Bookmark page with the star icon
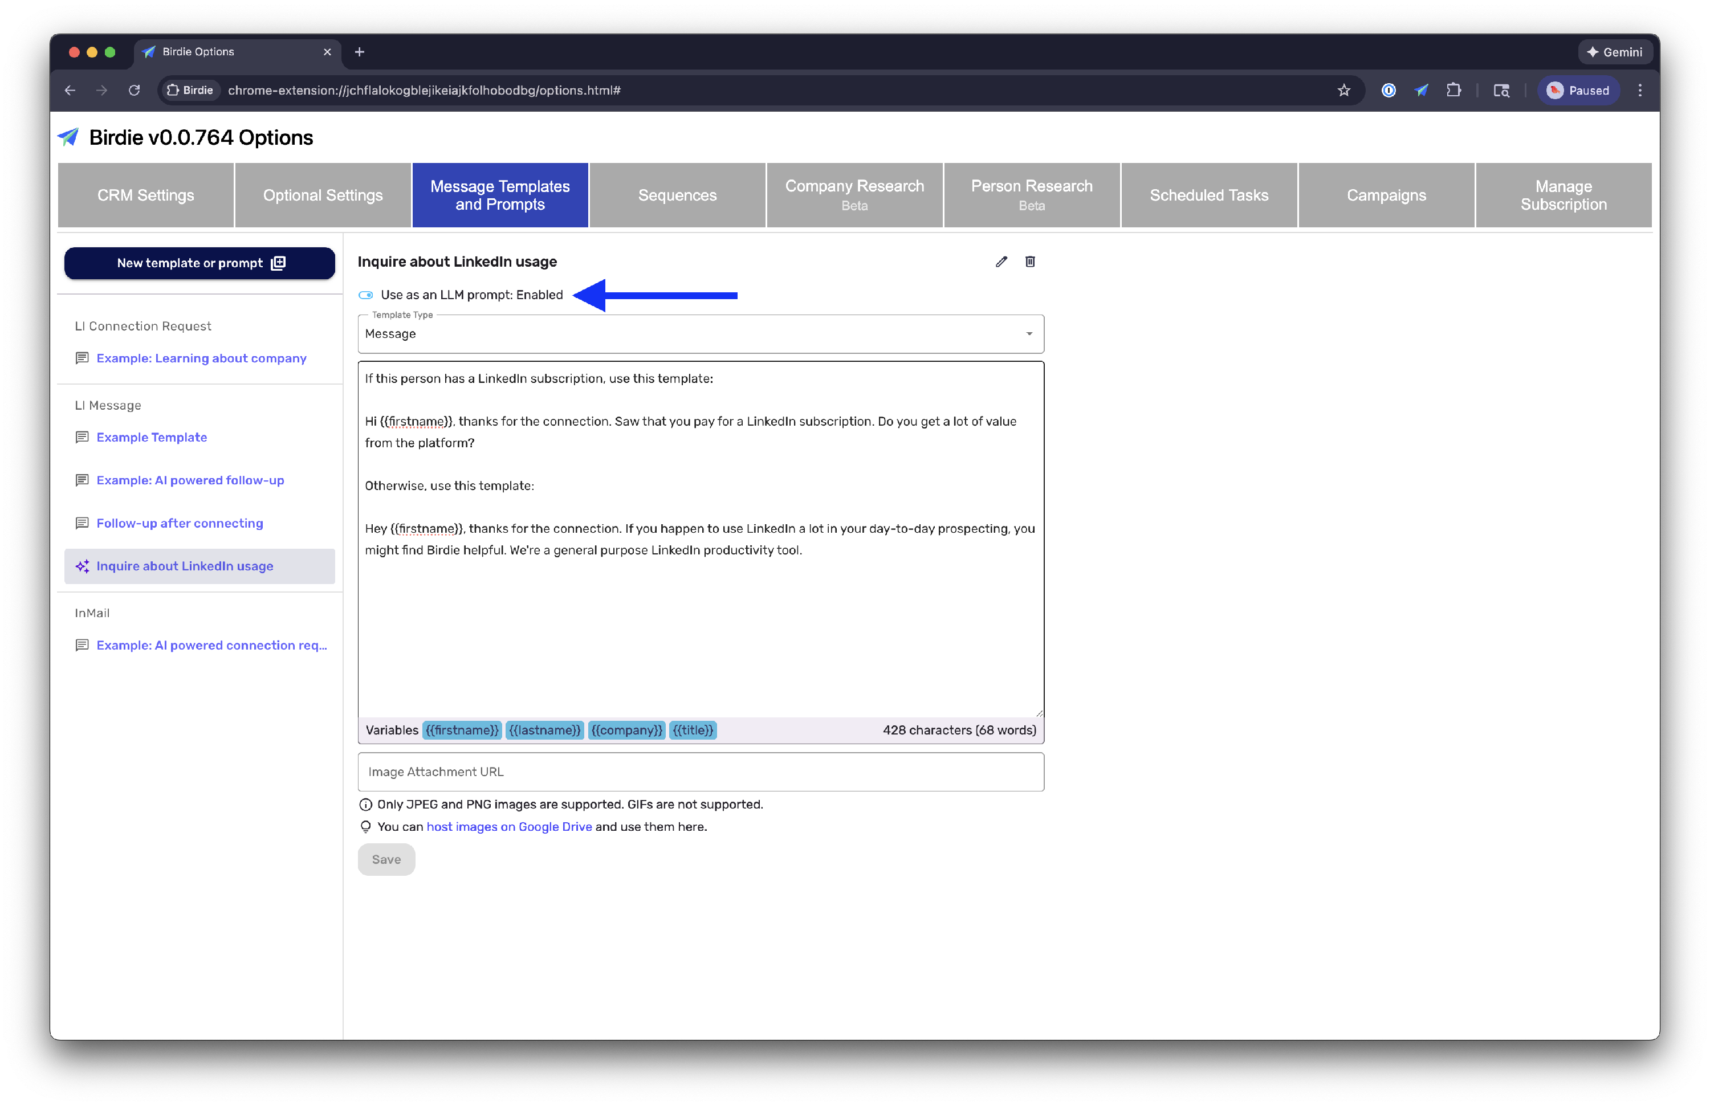The height and width of the screenshot is (1106, 1710). 1343,91
